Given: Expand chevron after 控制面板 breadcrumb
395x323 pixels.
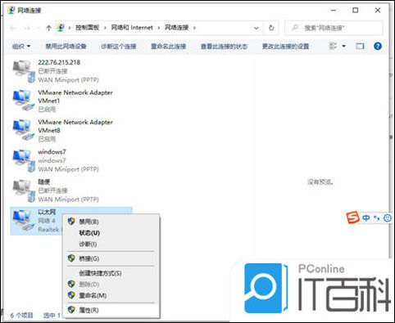Looking at the screenshot, I should tap(105, 28).
